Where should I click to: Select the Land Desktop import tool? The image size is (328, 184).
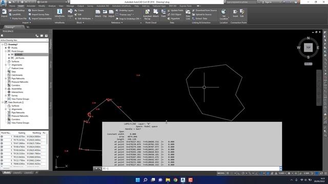[16, 10]
